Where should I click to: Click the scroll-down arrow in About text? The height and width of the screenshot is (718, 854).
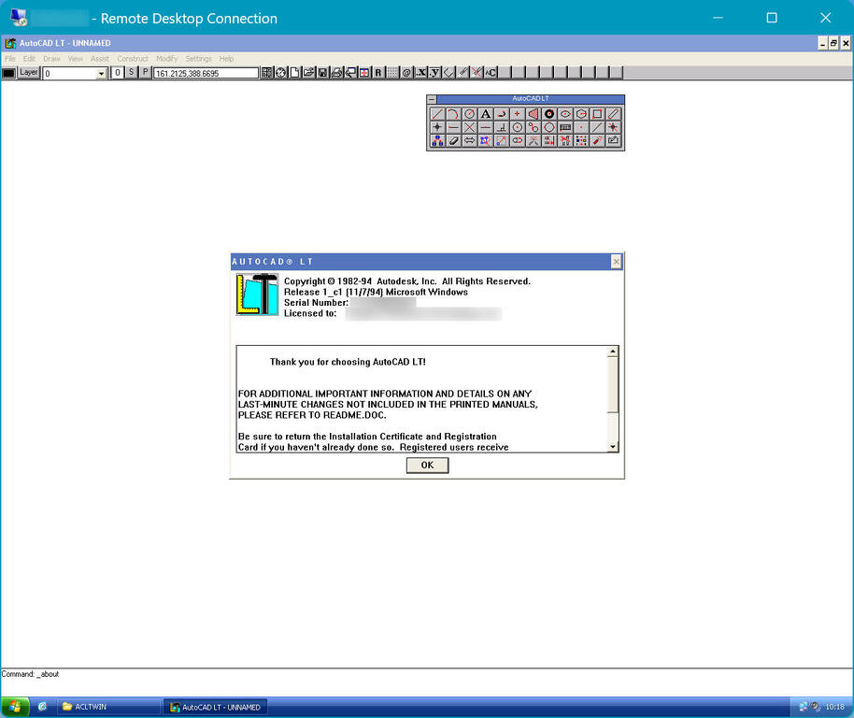tap(613, 447)
